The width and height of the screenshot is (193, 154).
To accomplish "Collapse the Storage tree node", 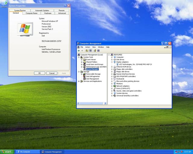I will [79, 72].
